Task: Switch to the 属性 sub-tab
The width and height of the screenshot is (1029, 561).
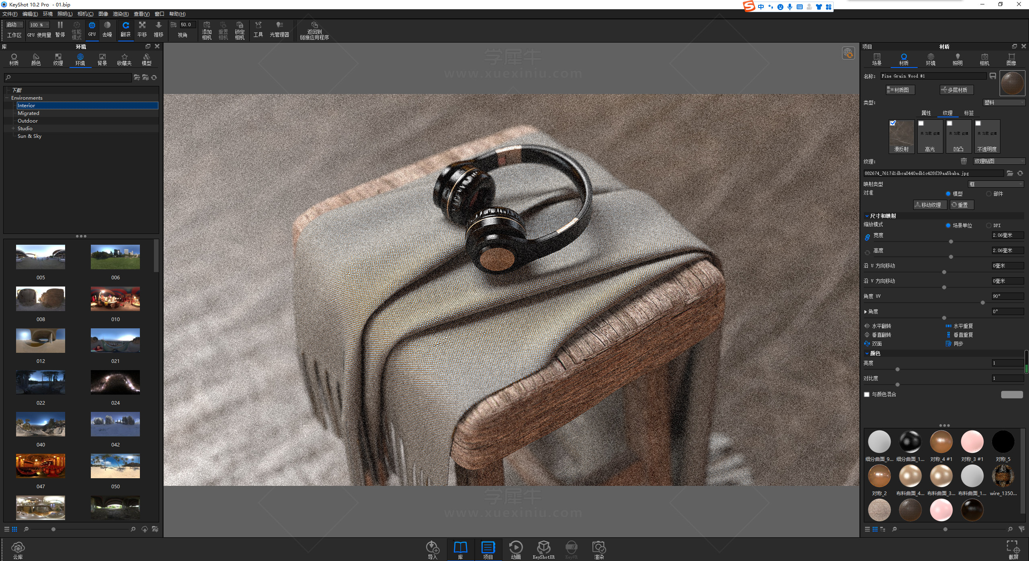Action: tap(926, 113)
